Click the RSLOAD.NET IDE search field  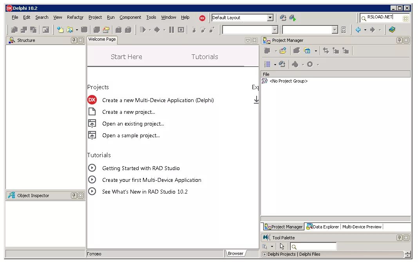click(x=384, y=18)
